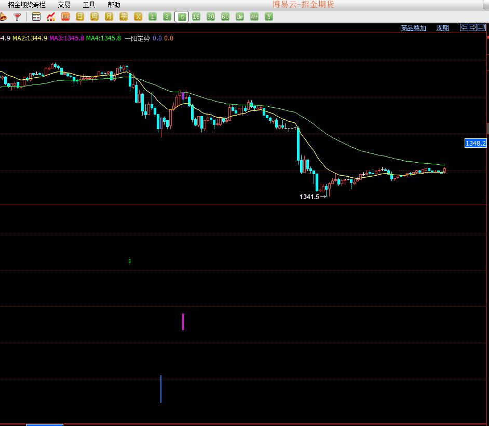Click the magenta indicator bar in lower pane
489x426 pixels.
point(183,321)
